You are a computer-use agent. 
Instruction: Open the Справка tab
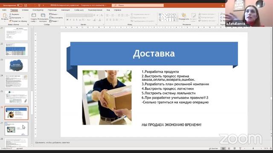117,10
